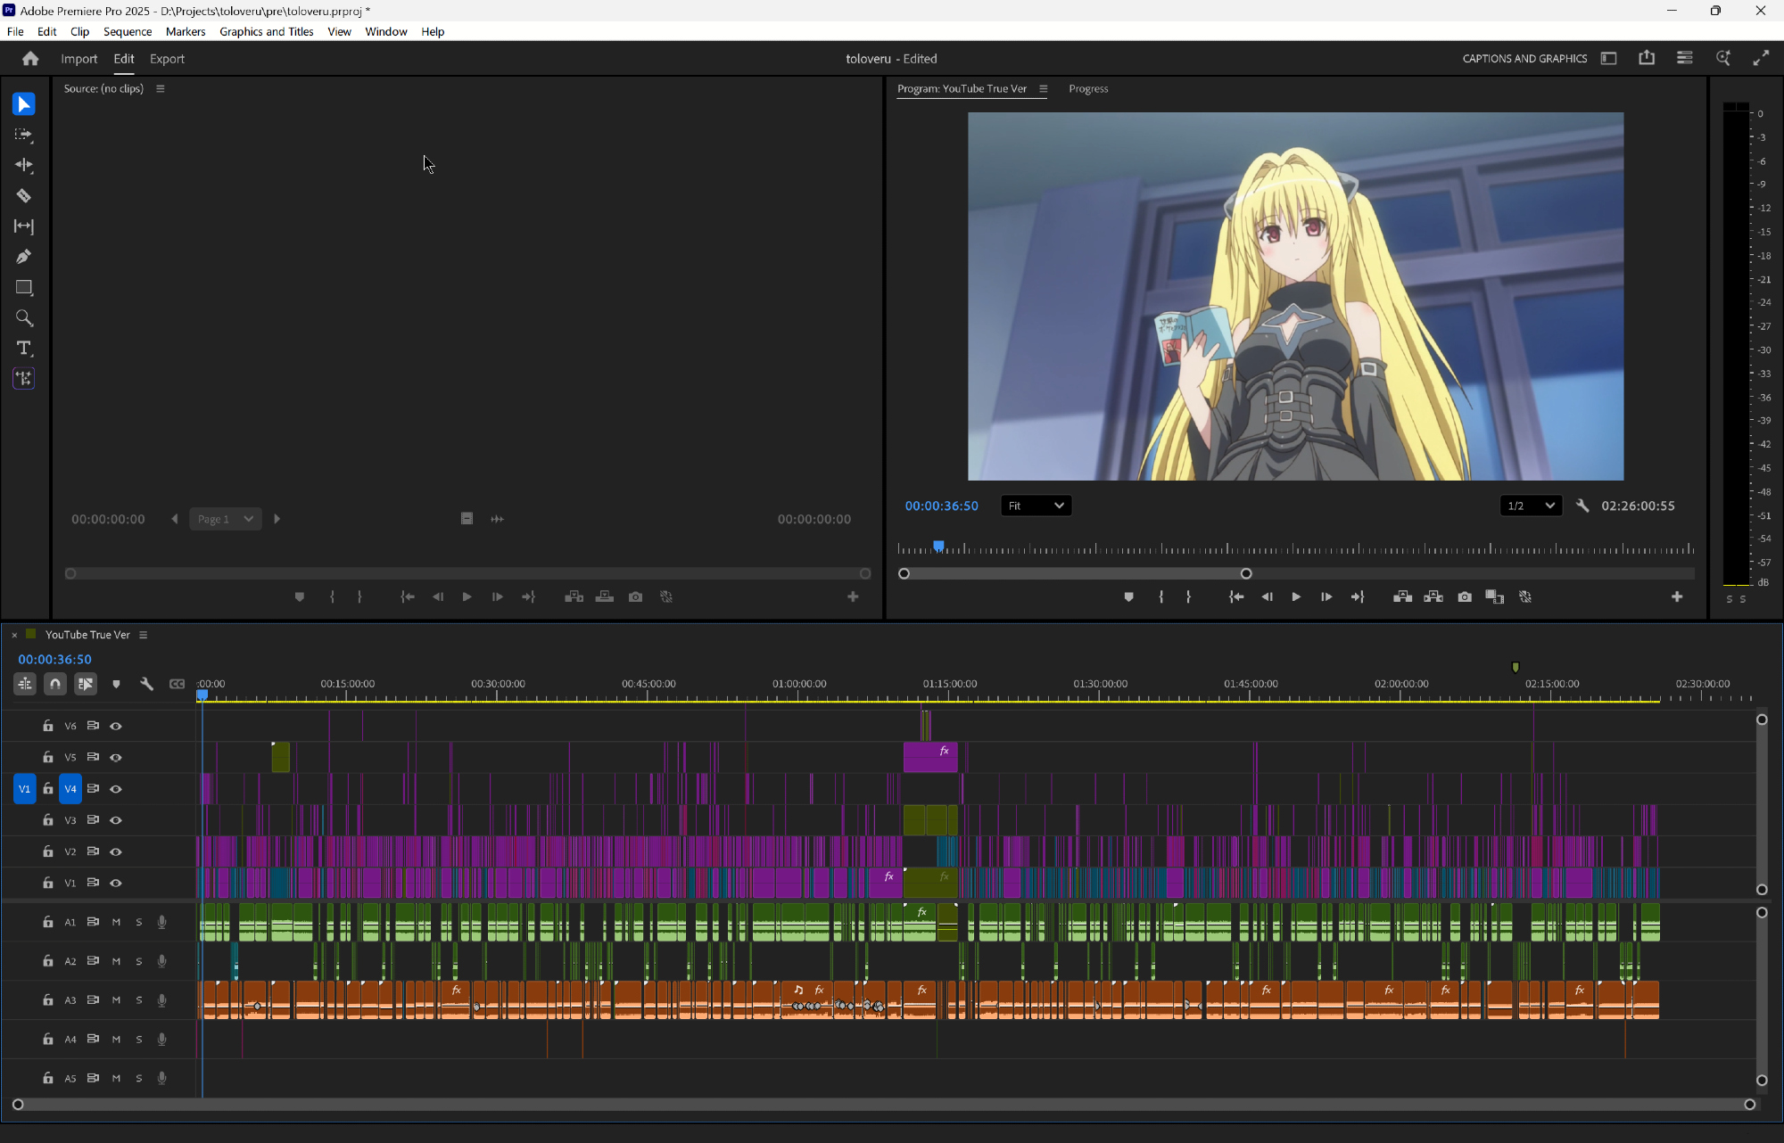Open YouTube True Ver sequence panel menu
Screen dimensions: 1784x1143
(143, 635)
